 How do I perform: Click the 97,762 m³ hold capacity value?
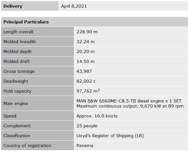pyautogui.click(x=88, y=91)
